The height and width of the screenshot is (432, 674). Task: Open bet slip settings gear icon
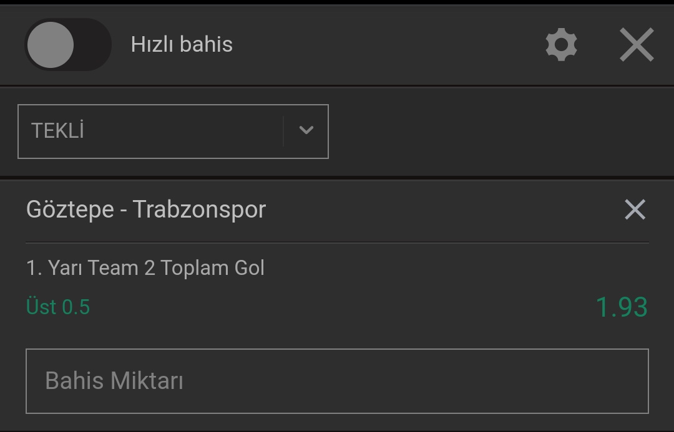point(561,45)
